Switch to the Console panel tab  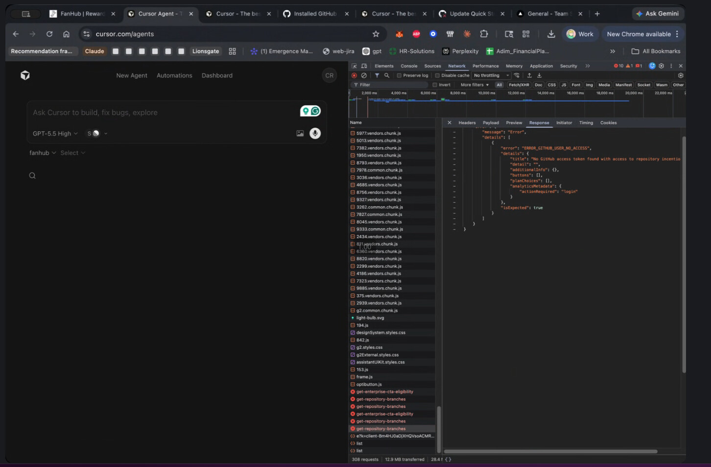409,66
